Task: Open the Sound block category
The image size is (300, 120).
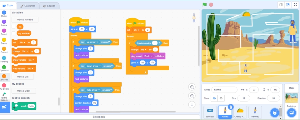Action: [x=4, y=32]
